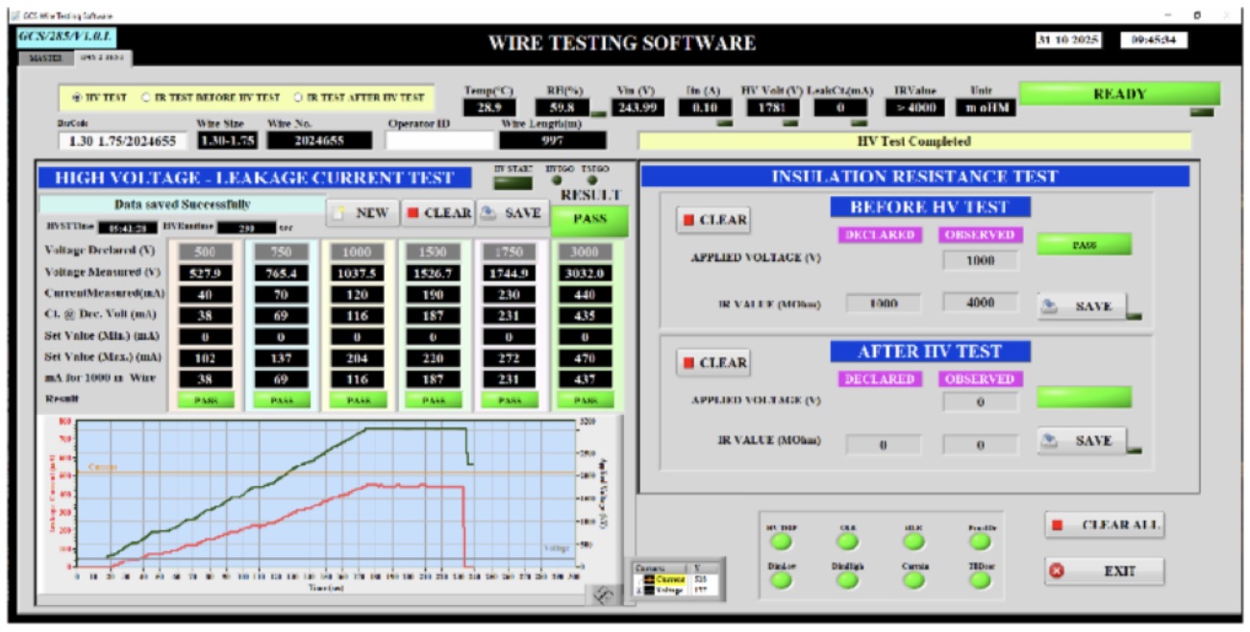The height and width of the screenshot is (632, 1250).
Task: Click the Wire Length value 997
Action: point(553,140)
